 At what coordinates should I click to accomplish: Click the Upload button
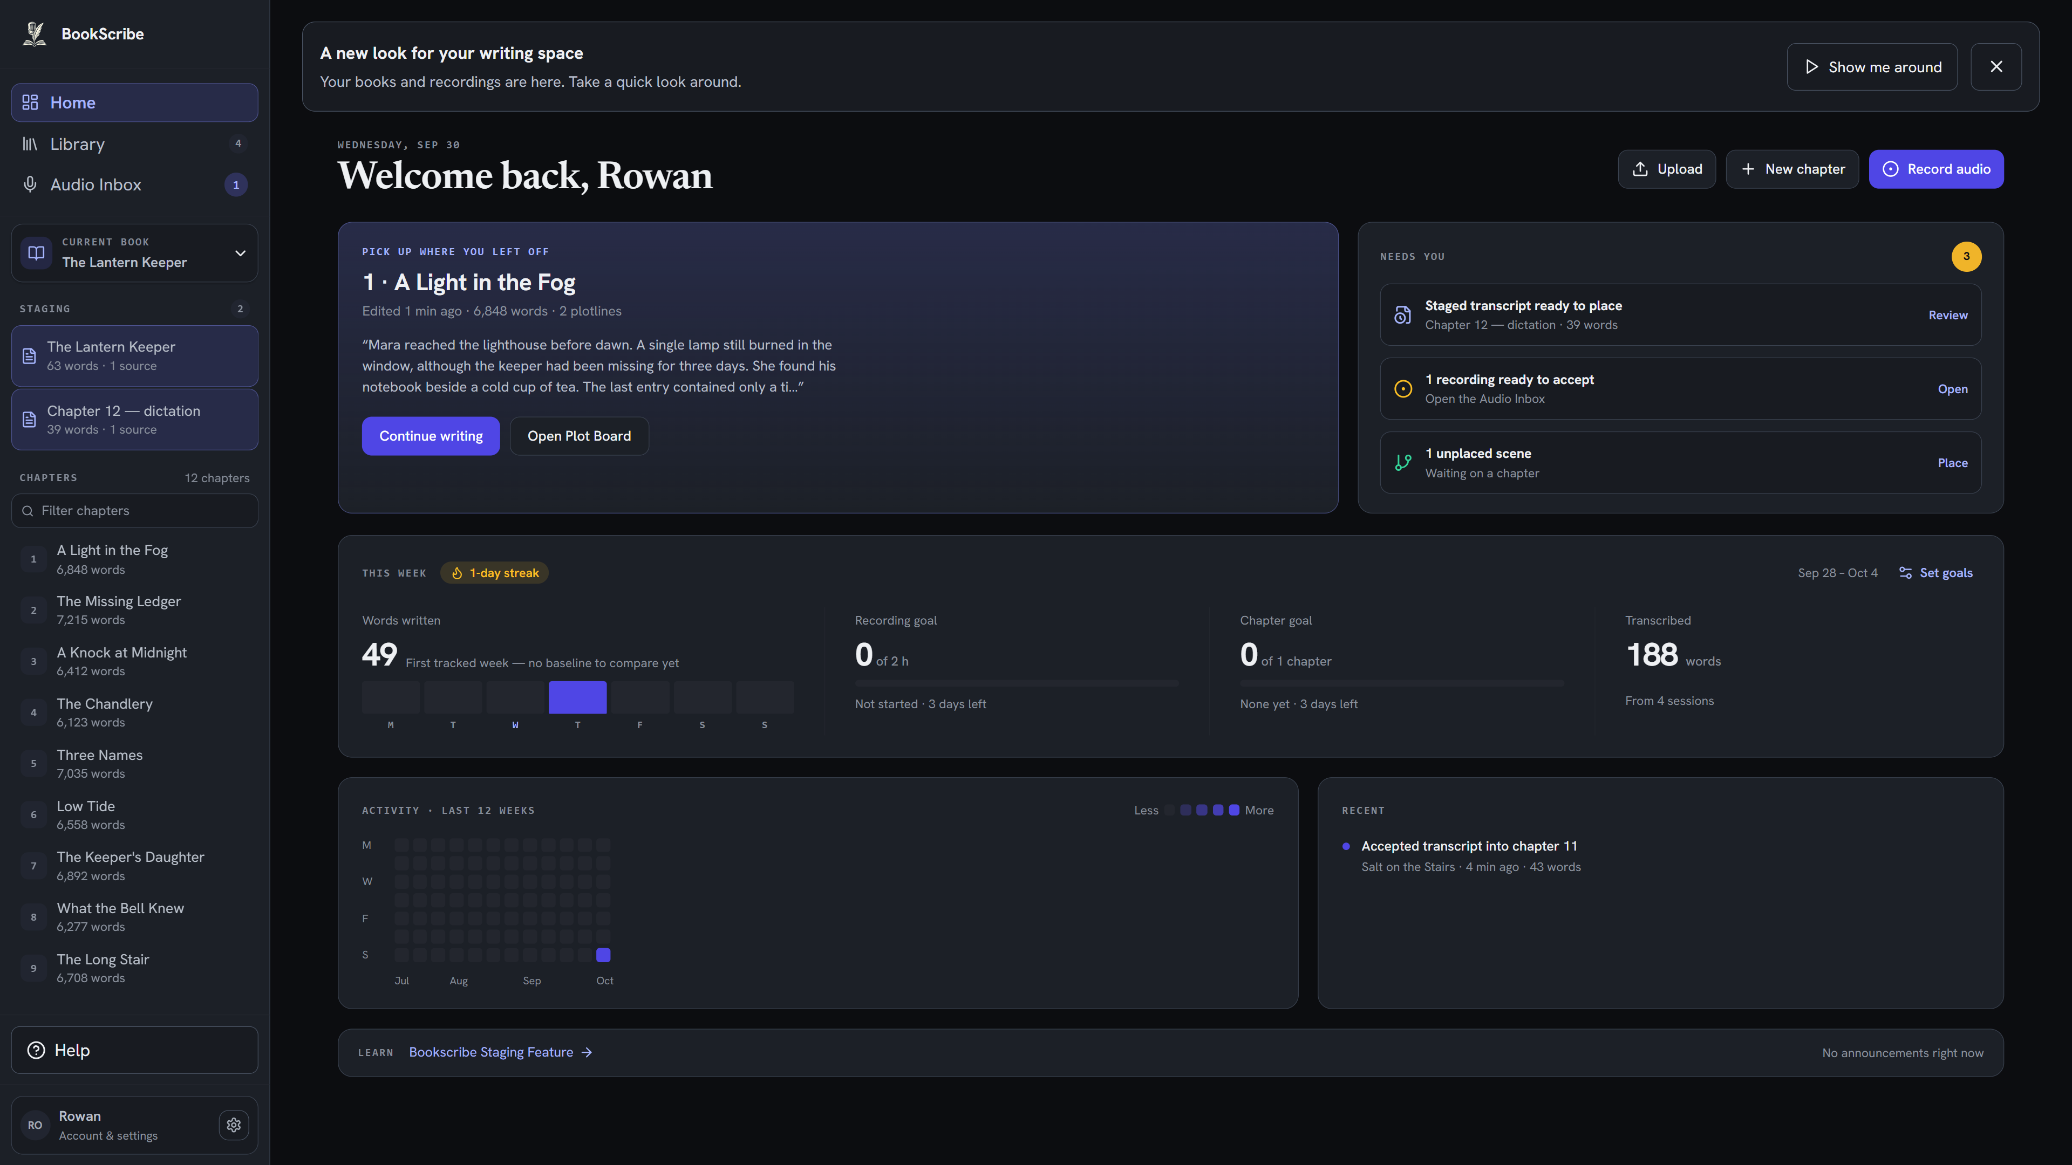point(1667,169)
